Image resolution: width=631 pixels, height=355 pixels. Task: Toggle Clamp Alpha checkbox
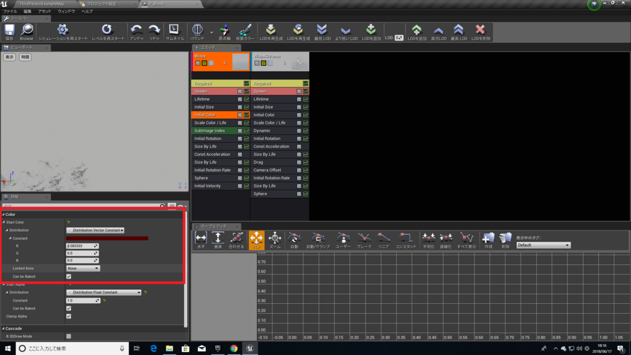click(x=69, y=316)
